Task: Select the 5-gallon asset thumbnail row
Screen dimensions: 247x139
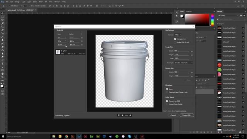Action: tap(70, 52)
